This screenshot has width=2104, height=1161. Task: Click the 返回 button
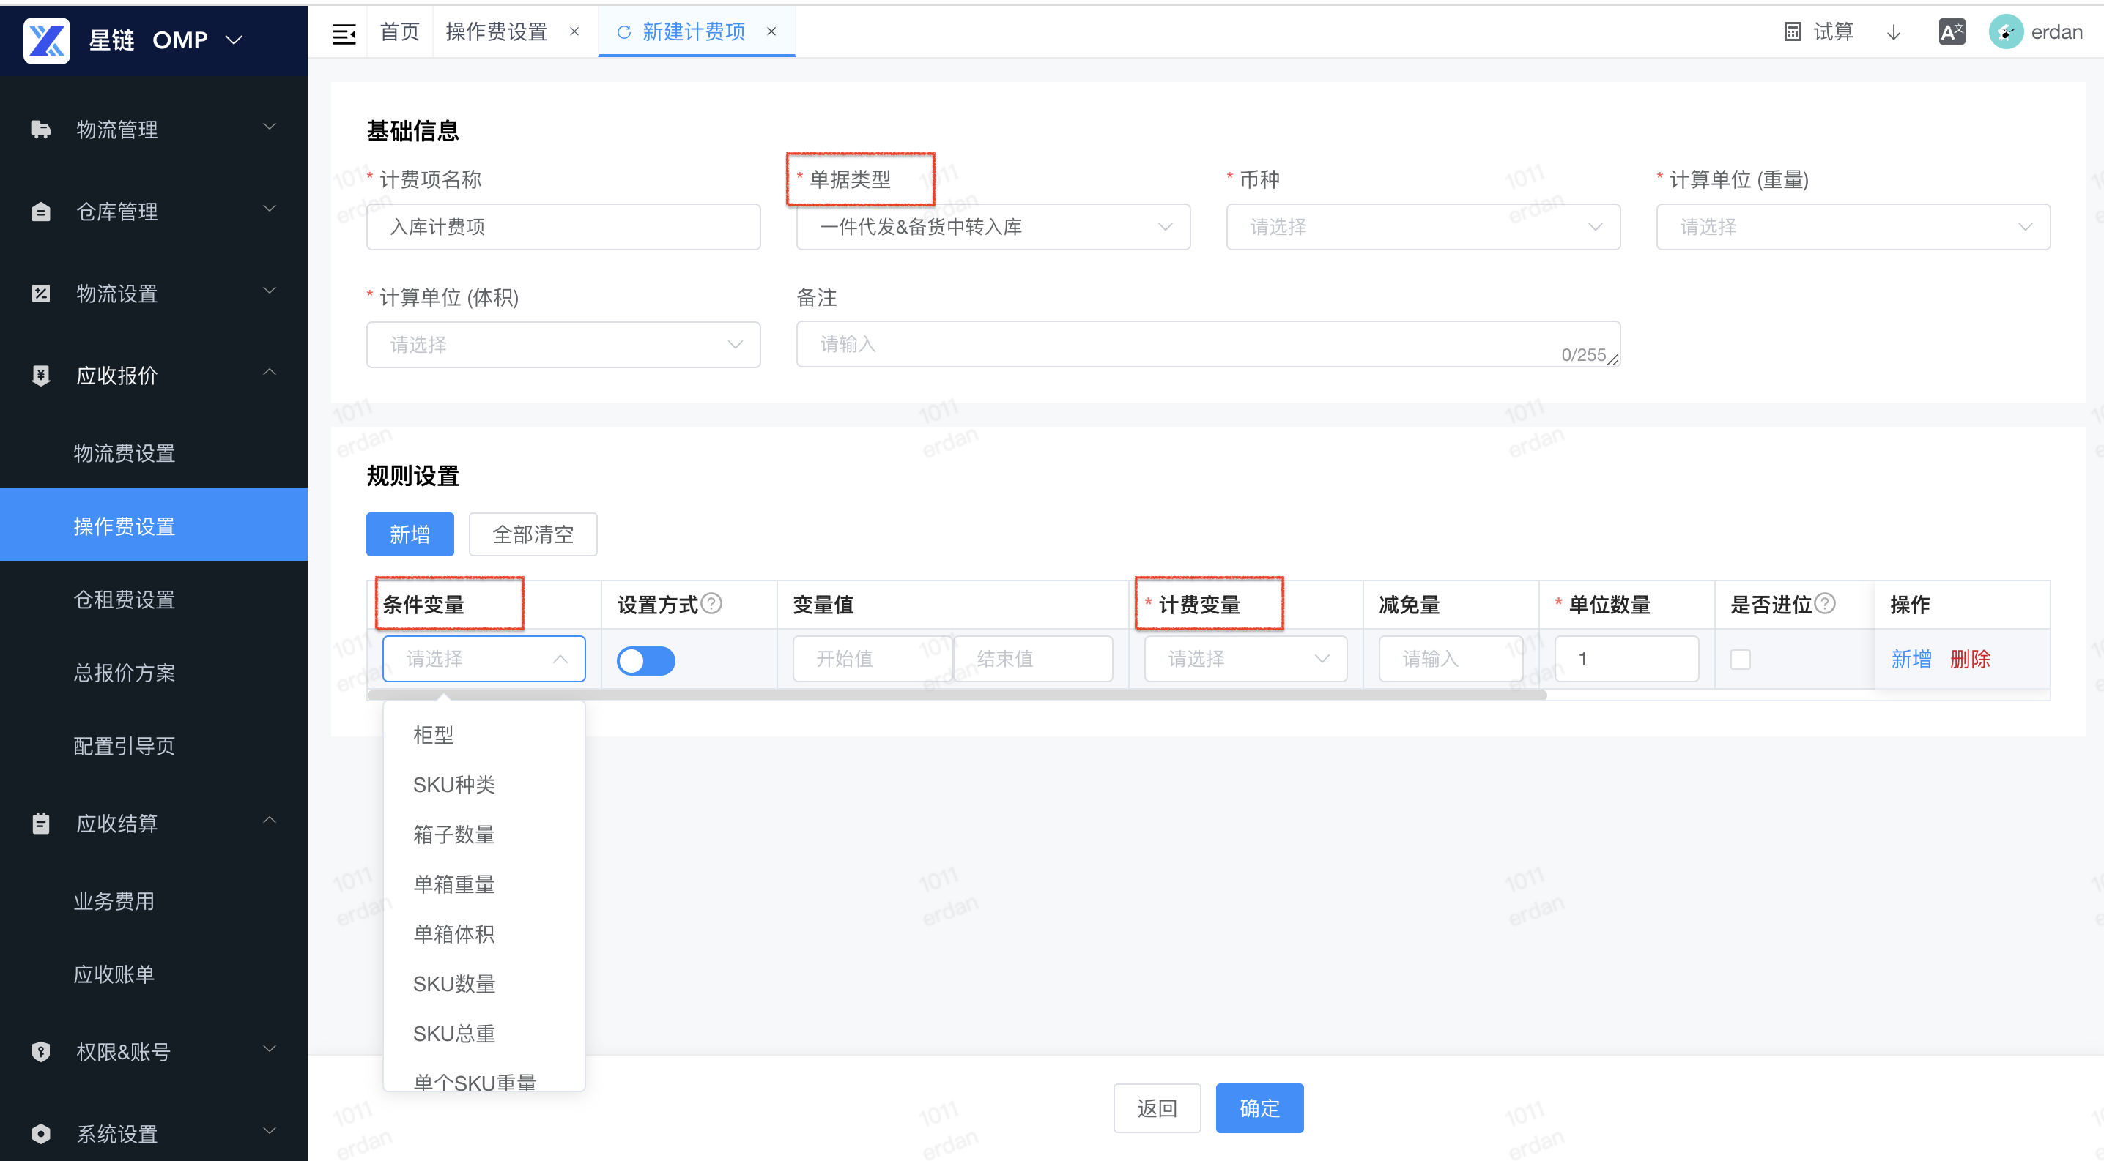tap(1157, 1108)
